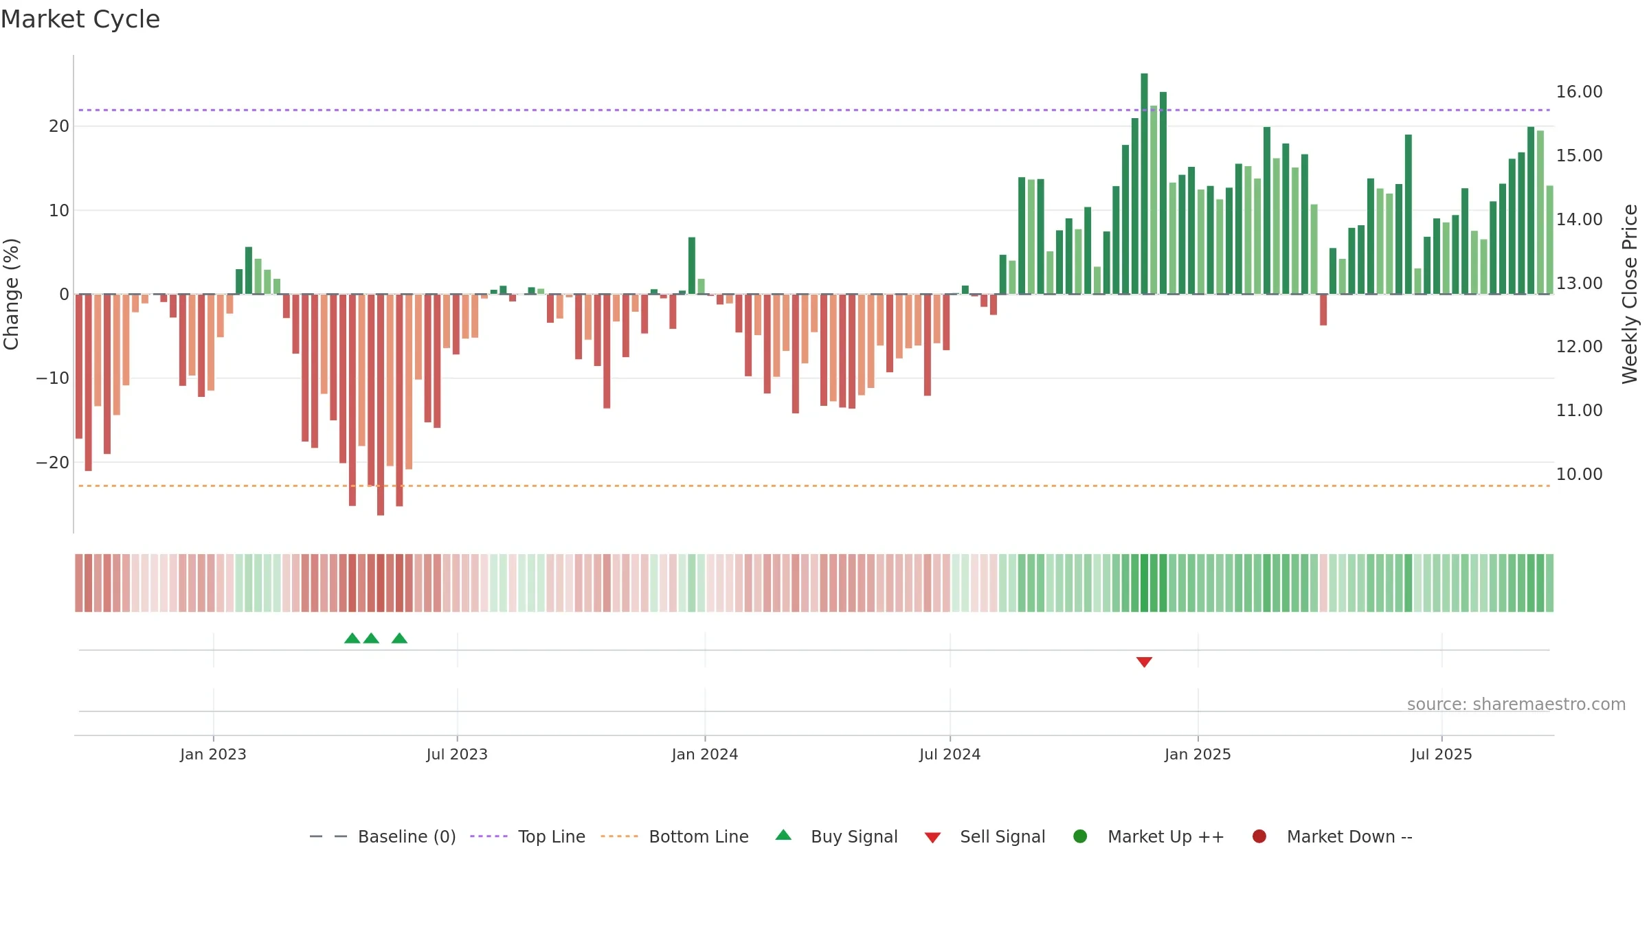
Task: Click the 13.00 price axis label
Action: pyautogui.click(x=1579, y=283)
